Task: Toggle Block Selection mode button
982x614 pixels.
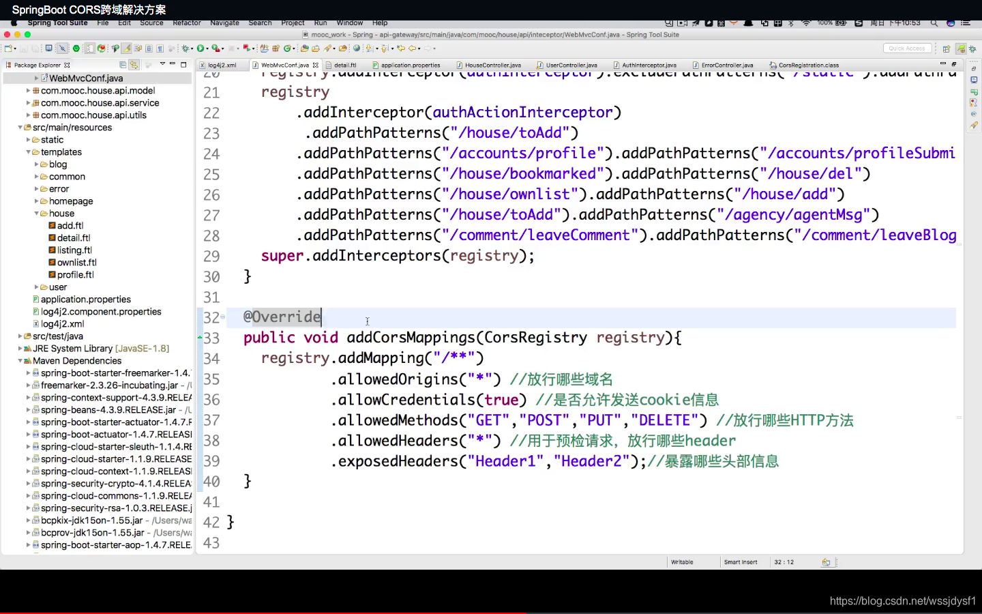Action: coord(149,48)
